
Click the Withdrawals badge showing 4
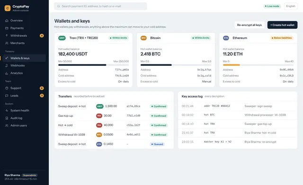[42, 35]
